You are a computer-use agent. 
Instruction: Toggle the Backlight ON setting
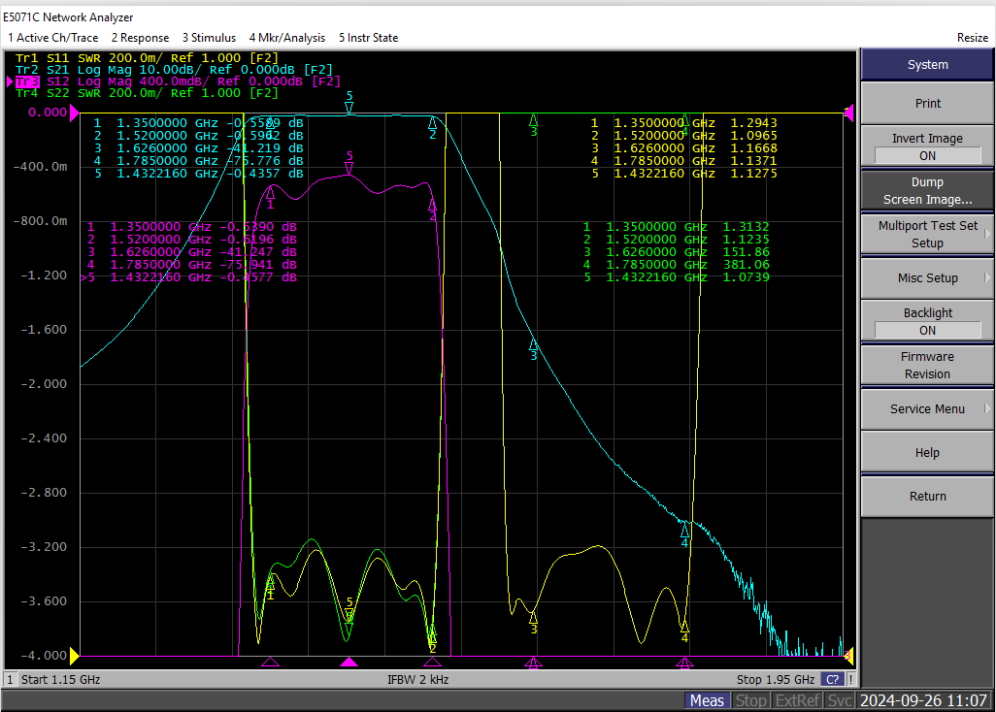pyautogui.click(x=927, y=321)
